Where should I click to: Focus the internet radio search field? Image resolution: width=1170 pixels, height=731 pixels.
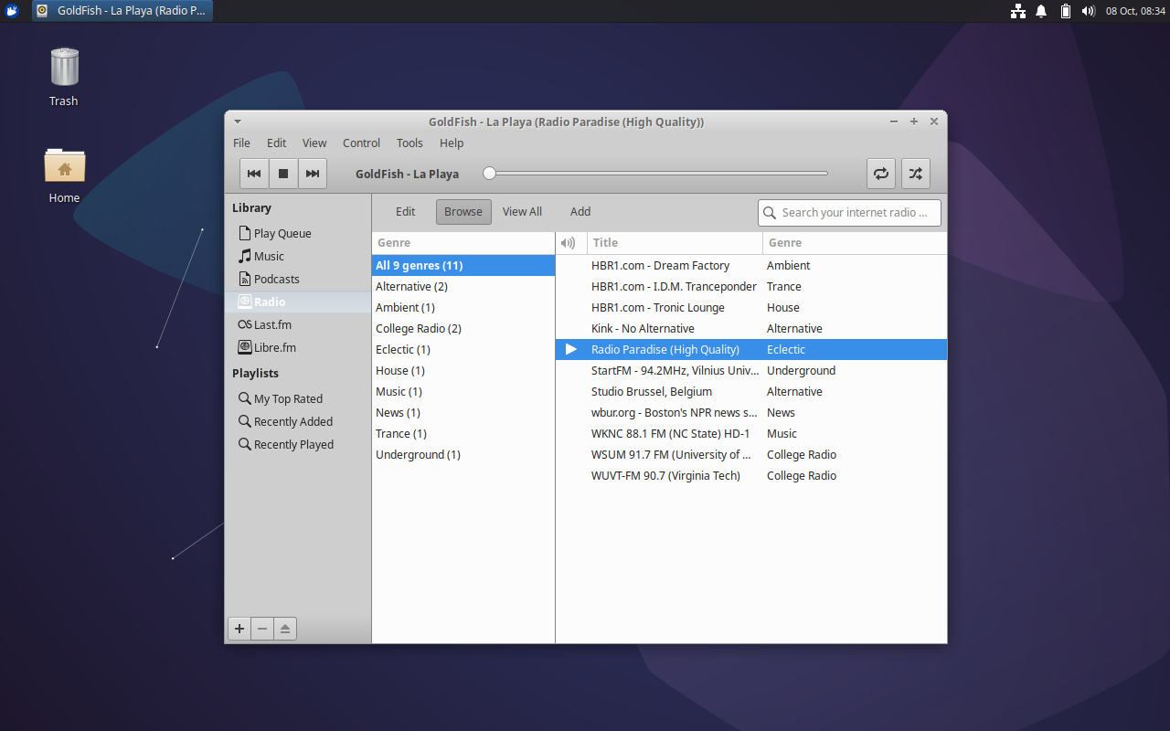tap(849, 212)
